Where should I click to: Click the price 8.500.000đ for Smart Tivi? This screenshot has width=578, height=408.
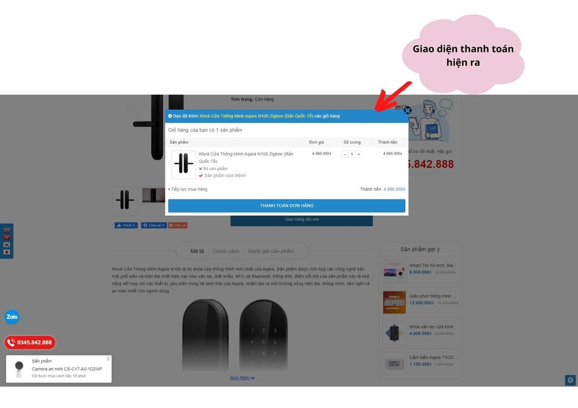[x=420, y=272]
